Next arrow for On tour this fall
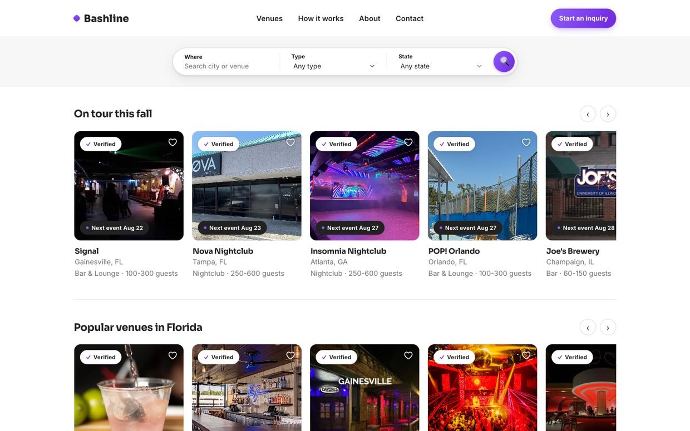690x431 pixels. point(608,114)
